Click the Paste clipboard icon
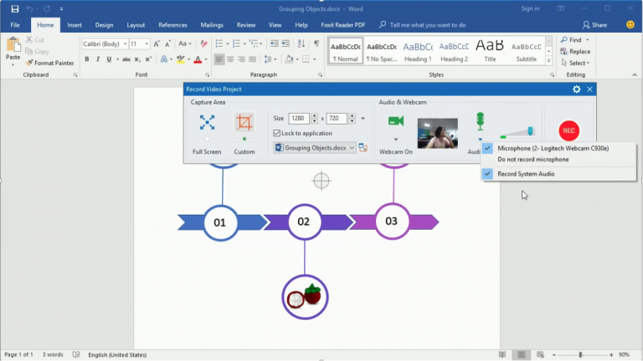Screen dimensions: 643x361 tap(13, 45)
